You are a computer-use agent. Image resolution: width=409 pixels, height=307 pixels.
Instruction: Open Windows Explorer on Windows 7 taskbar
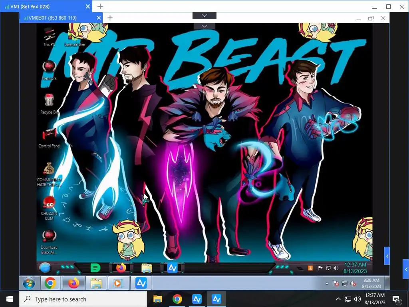coord(96,283)
